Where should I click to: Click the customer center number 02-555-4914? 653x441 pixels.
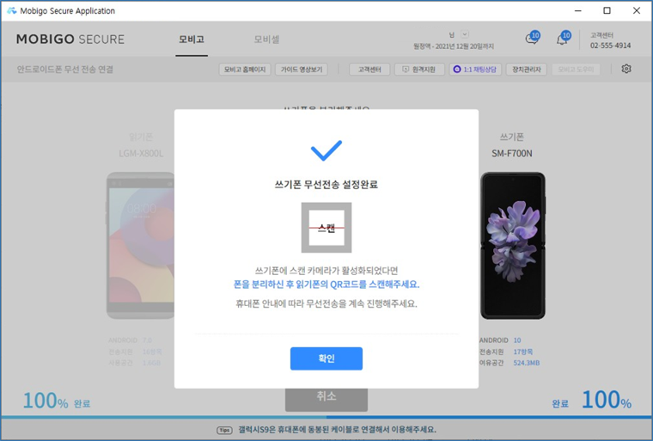610,46
